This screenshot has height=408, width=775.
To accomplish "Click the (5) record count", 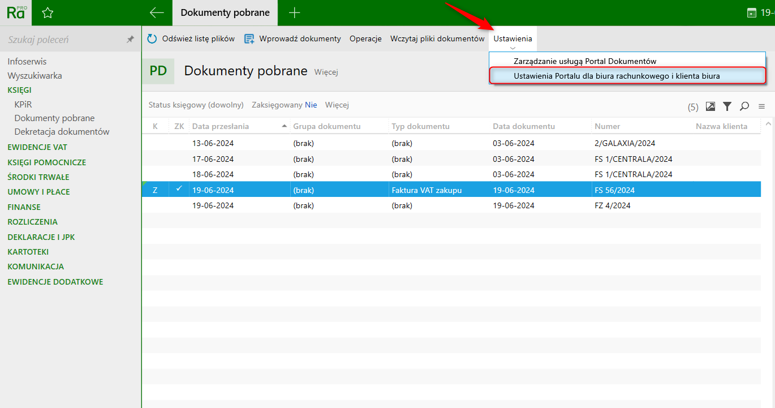I will pos(693,106).
